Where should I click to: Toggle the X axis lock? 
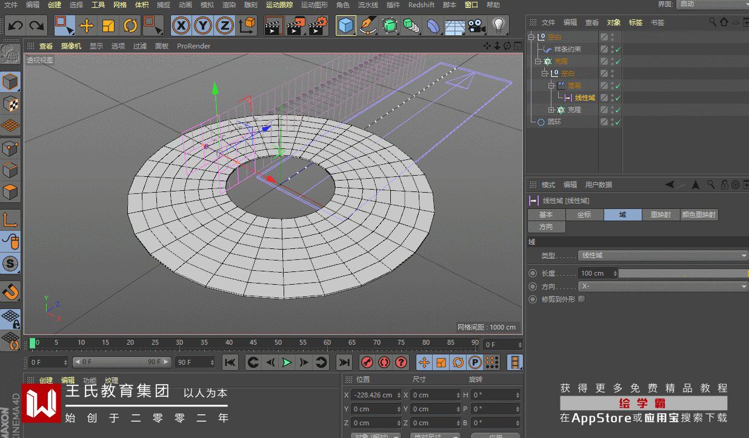point(181,25)
